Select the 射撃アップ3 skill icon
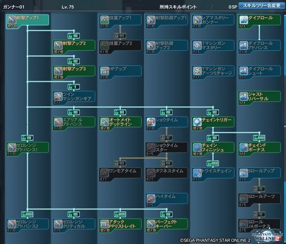Image resolution: width=286 pixels, height=244 pixels. point(58,71)
